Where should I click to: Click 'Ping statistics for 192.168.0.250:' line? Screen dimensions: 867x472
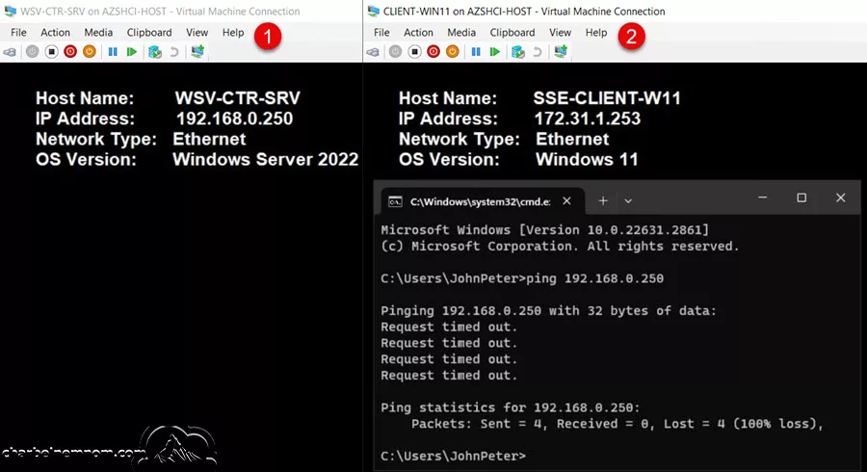tap(510, 407)
